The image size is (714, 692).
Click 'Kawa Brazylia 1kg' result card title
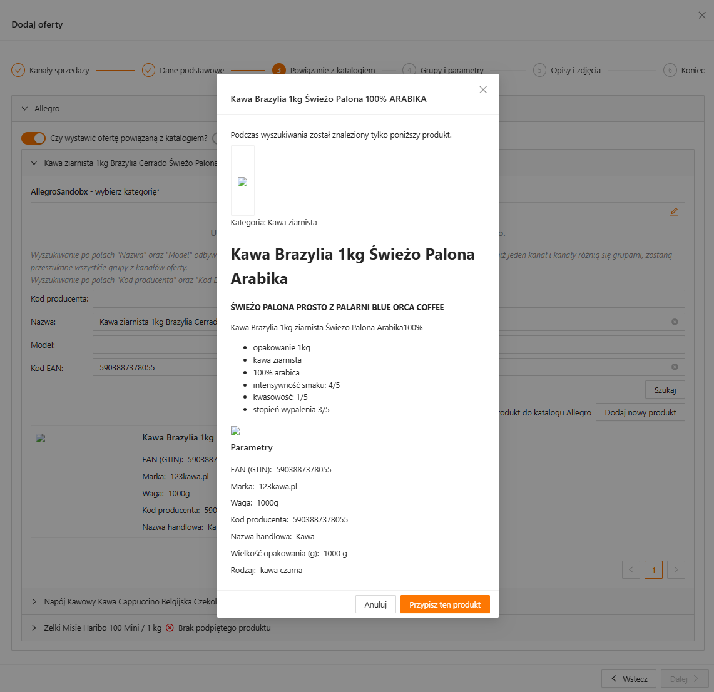pyautogui.click(x=178, y=437)
